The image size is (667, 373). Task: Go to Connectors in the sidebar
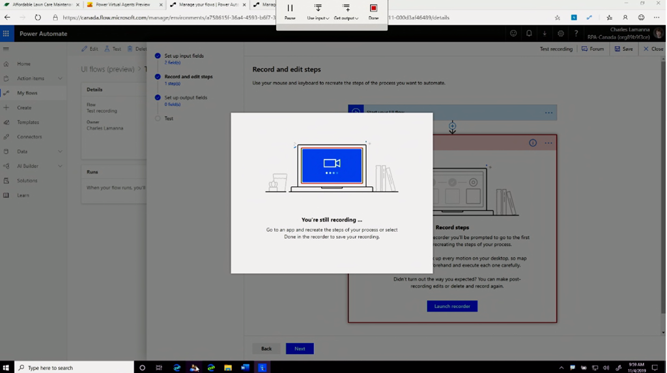(29, 137)
